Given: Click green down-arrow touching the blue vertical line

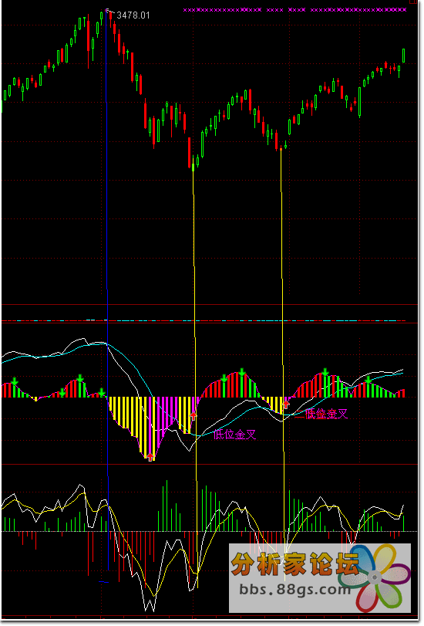Looking at the screenshot, I should coord(102,392).
